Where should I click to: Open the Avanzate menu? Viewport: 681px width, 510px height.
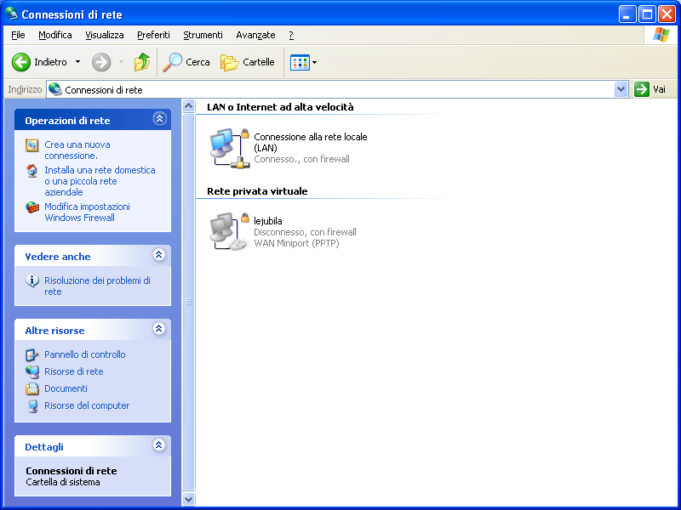point(255,35)
